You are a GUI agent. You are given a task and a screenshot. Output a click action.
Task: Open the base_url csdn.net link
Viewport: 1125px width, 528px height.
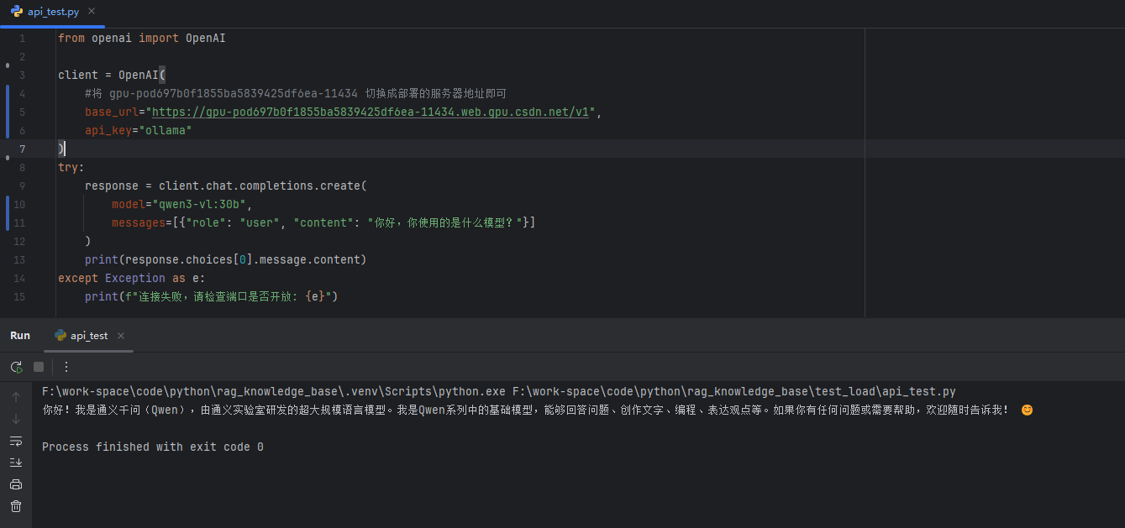coord(370,112)
